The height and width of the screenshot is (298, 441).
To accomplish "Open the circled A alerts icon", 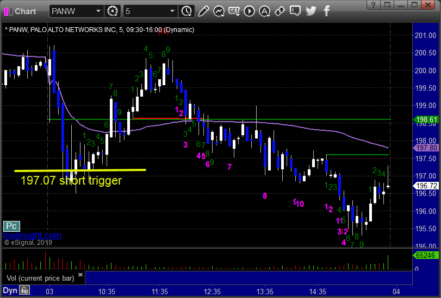I will (x=264, y=11).
